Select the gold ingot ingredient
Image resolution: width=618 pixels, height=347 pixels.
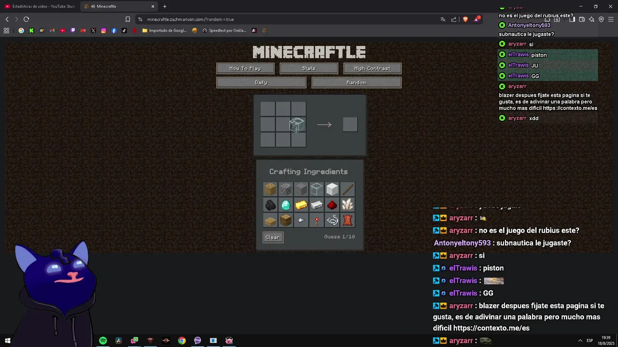(301, 205)
